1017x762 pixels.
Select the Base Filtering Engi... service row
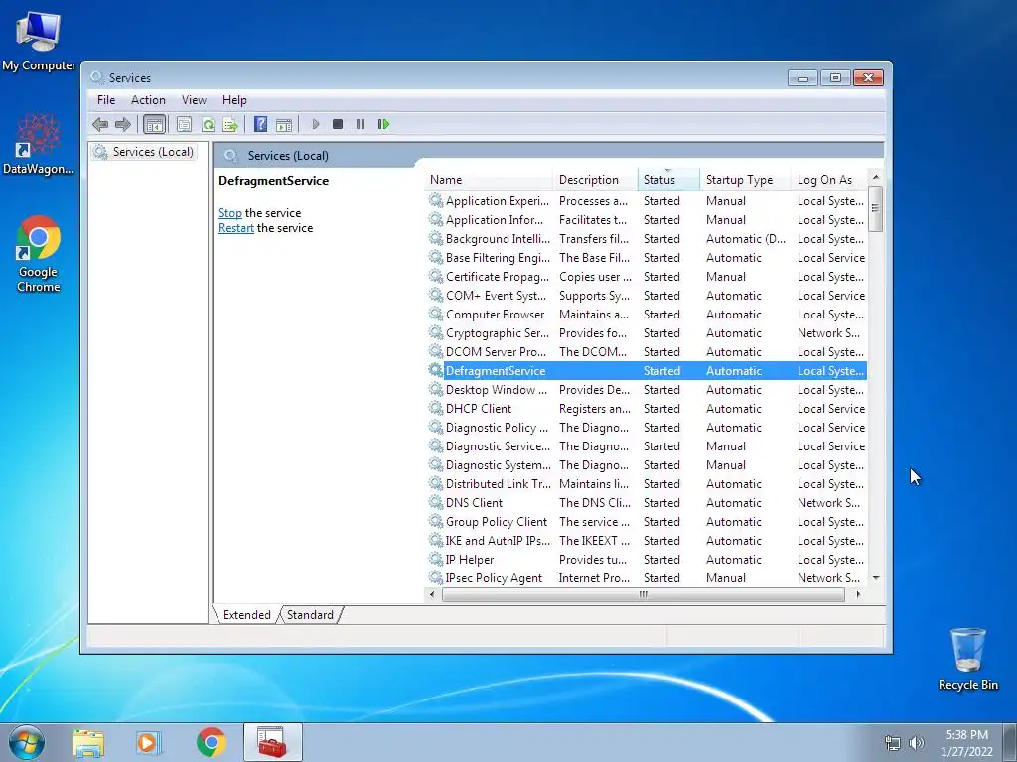pos(647,257)
